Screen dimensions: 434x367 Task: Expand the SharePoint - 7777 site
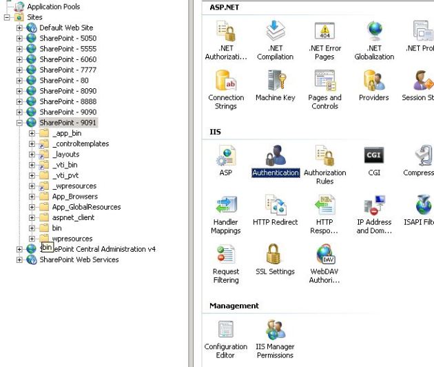click(x=19, y=70)
